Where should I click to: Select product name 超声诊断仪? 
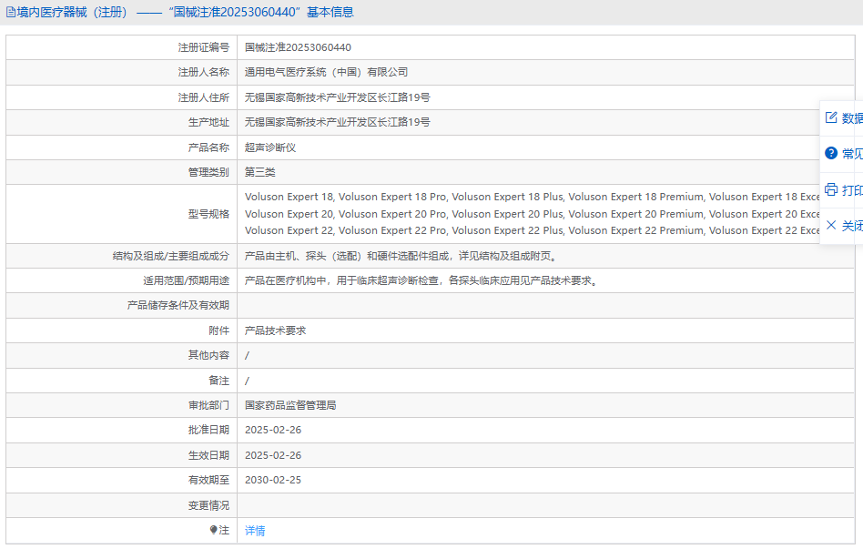pyautogui.click(x=270, y=147)
